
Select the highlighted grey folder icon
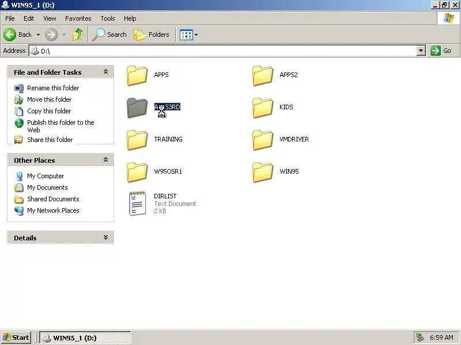(x=137, y=108)
